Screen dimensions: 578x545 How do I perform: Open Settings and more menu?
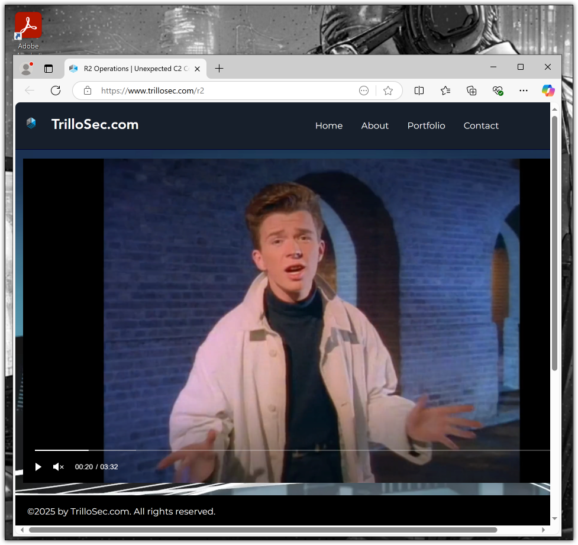tap(524, 91)
